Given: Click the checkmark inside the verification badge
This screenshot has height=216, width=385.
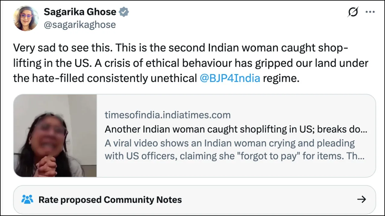Looking at the screenshot, I should tap(124, 12).
